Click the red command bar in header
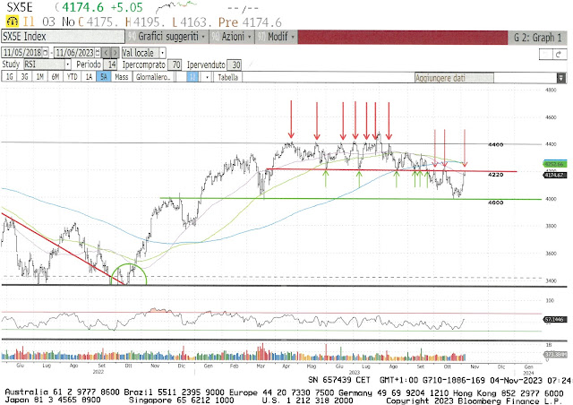Screen dimensions: 573x405 tap(403, 38)
